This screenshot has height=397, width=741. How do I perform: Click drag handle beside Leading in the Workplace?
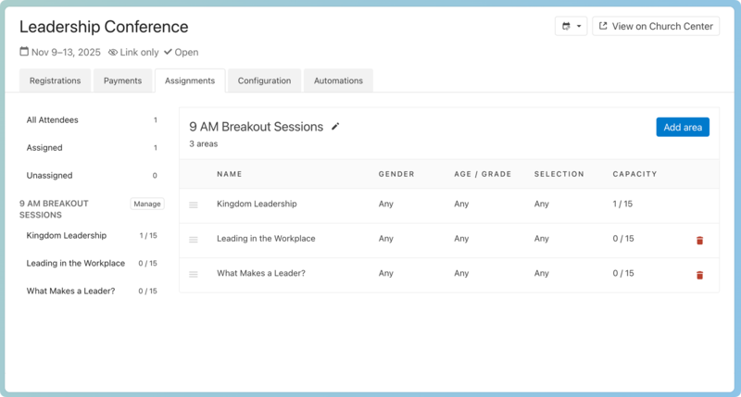[x=194, y=240]
